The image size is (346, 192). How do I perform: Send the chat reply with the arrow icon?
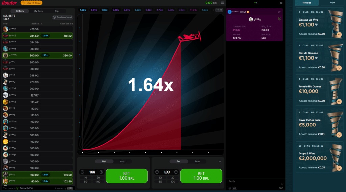click(282, 184)
